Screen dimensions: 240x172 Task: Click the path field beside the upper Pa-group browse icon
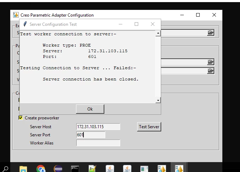[184, 62]
